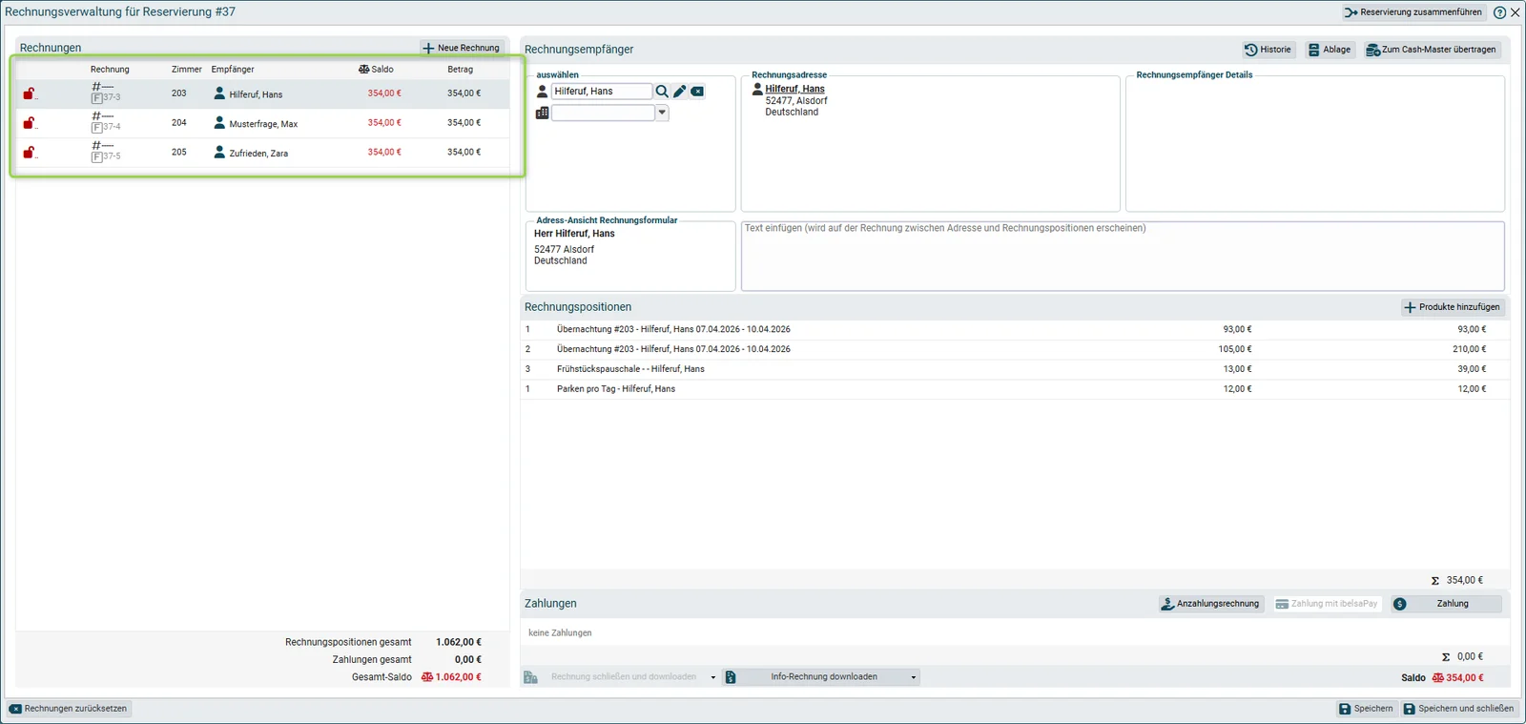Click Produkte hinzufügen button

pos(1453,307)
